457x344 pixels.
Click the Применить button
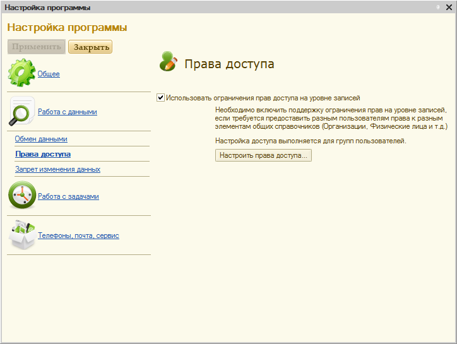[37, 47]
